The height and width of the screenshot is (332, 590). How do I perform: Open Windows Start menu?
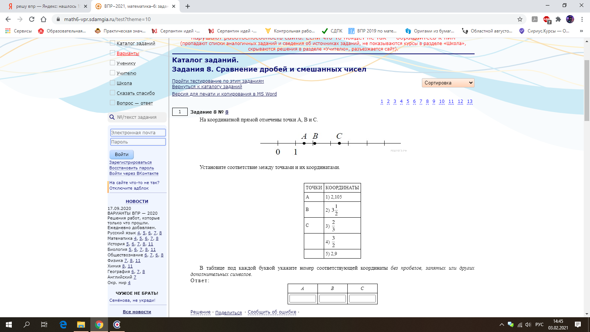point(9,325)
